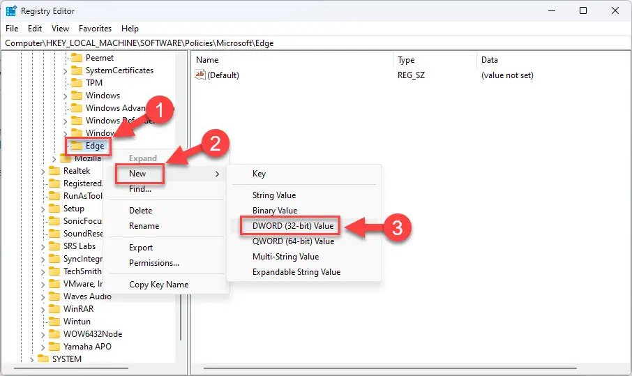Click the Realtek folder icon
Viewport: 632px width, 376px height.
pos(54,170)
